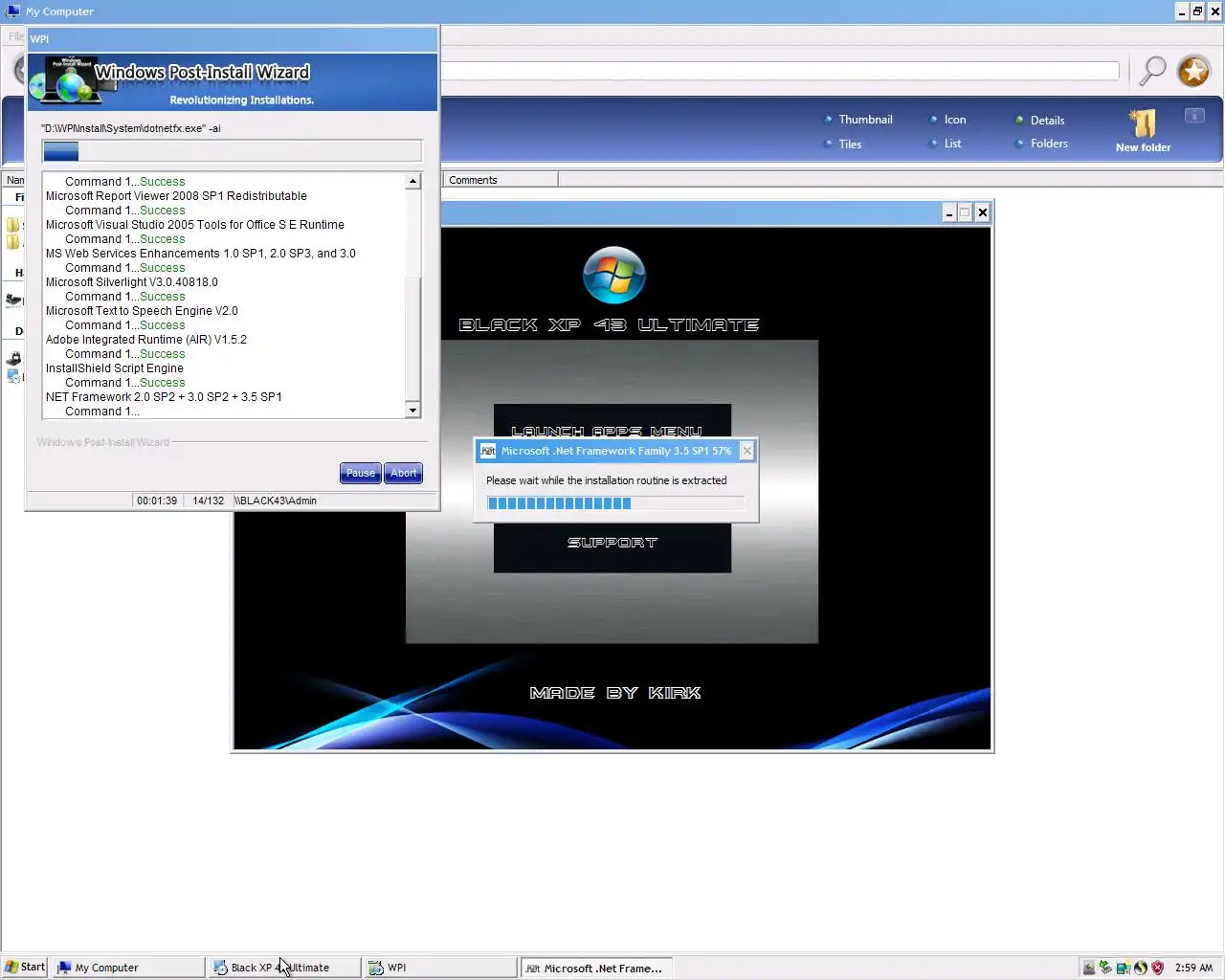The image size is (1225, 980).
Task: Click the .NET installer dialog title icon
Action: tap(488, 451)
